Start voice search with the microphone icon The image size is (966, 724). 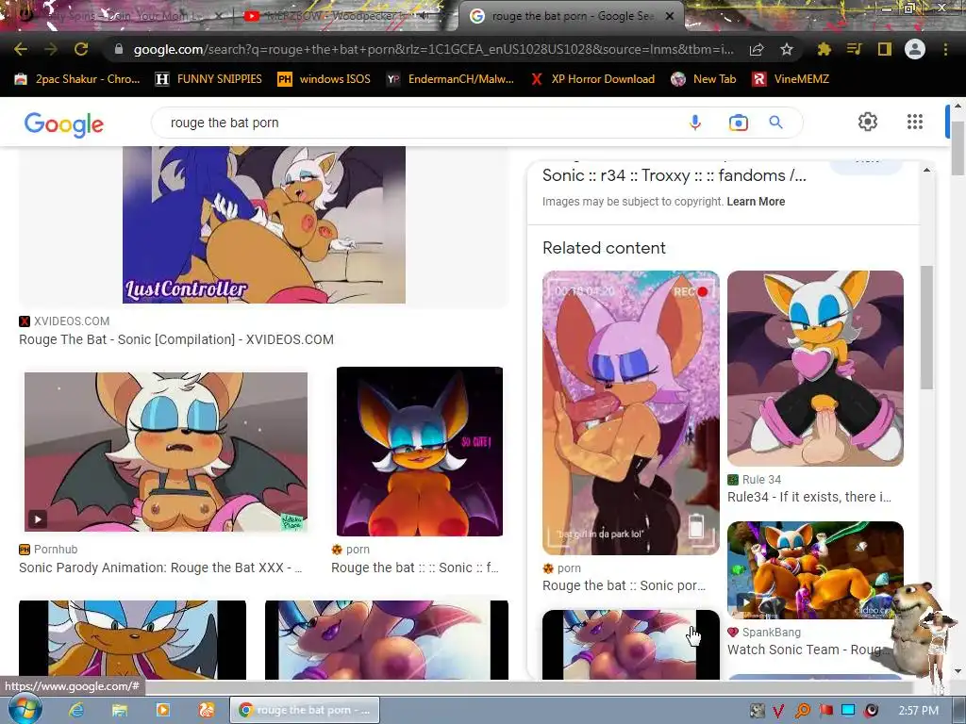[x=695, y=123]
